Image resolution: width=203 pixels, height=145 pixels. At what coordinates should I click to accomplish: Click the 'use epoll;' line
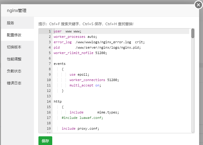point(79,74)
